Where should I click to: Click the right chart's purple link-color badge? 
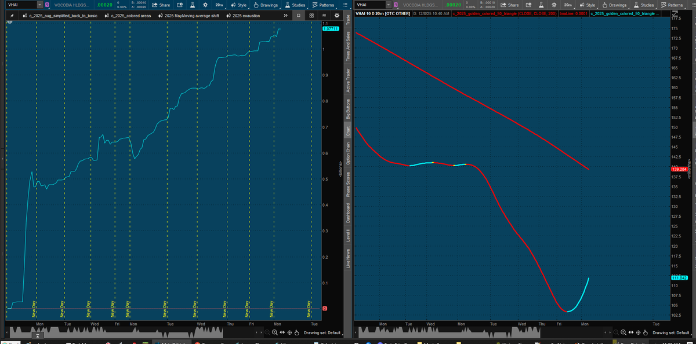coord(396,5)
